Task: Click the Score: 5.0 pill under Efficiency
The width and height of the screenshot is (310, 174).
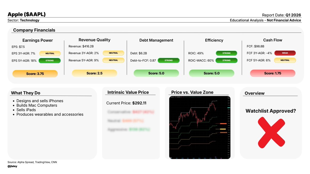Action: [x=212, y=73]
